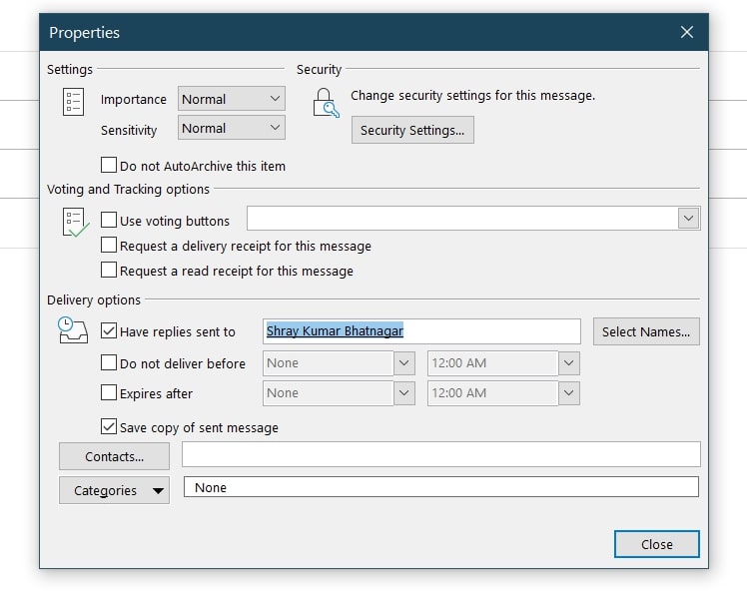This screenshot has height=595, width=747.
Task: Open the Sensitivity dropdown
Action: [x=232, y=128]
